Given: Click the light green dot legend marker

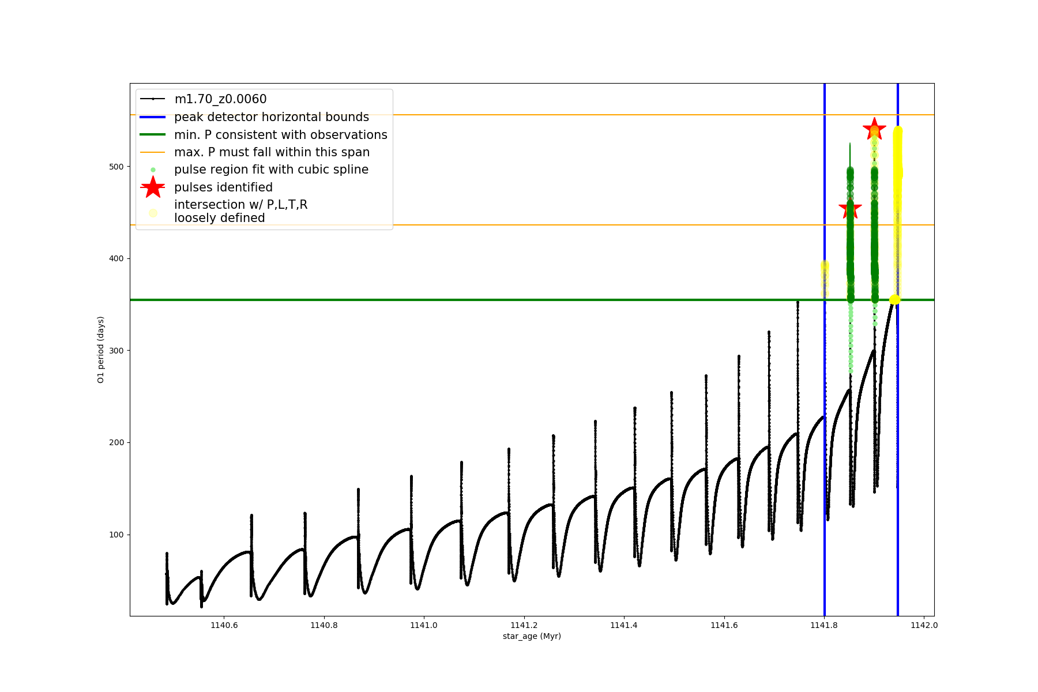Looking at the screenshot, I should [x=153, y=170].
